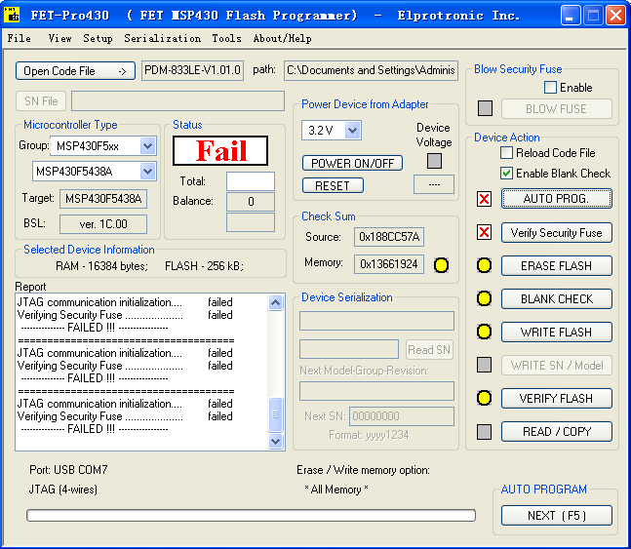The height and width of the screenshot is (549, 631).
Task: Click the READ / COPY button
Action: pyautogui.click(x=557, y=431)
